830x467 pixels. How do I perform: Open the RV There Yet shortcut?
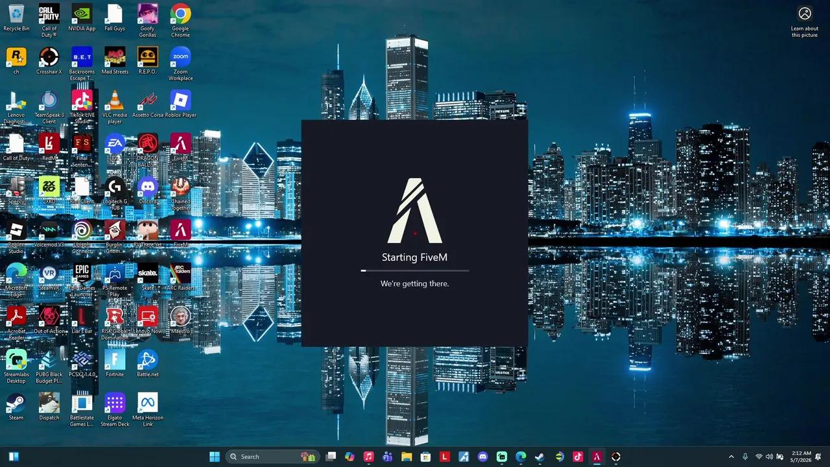point(147,234)
